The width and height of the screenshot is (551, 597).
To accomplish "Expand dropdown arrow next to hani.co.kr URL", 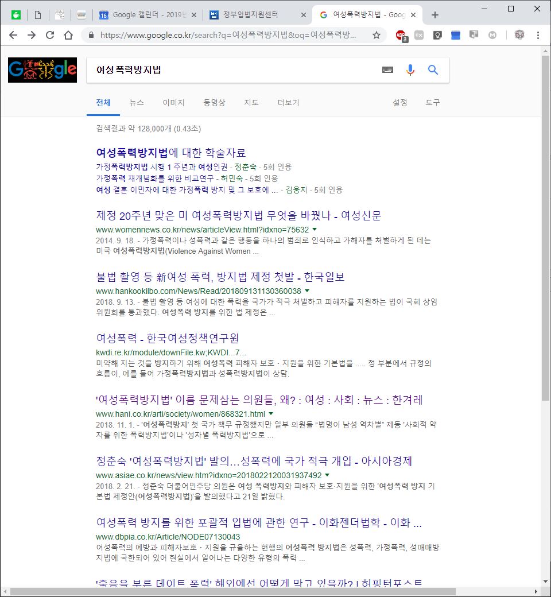I will [271, 414].
